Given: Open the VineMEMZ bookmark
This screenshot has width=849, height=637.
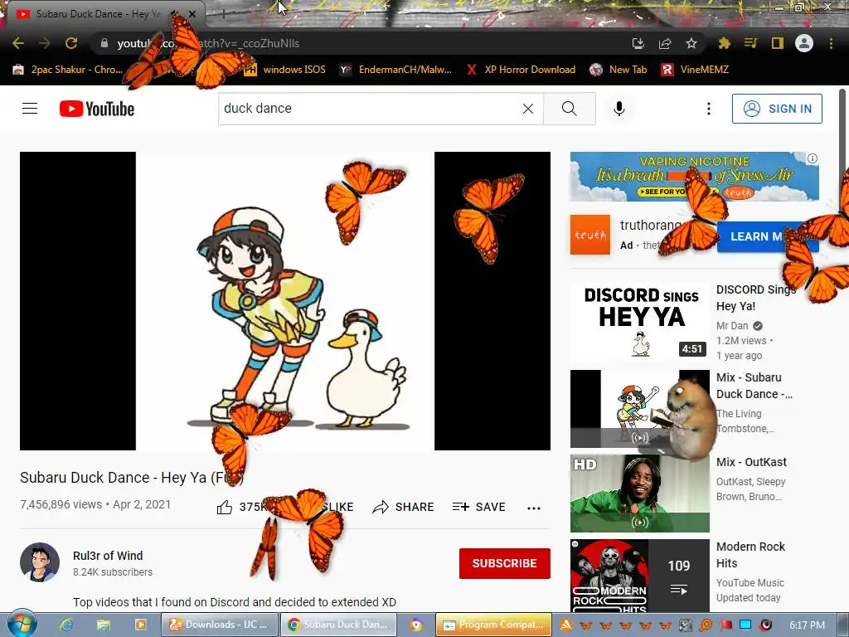Looking at the screenshot, I should pyautogui.click(x=695, y=70).
